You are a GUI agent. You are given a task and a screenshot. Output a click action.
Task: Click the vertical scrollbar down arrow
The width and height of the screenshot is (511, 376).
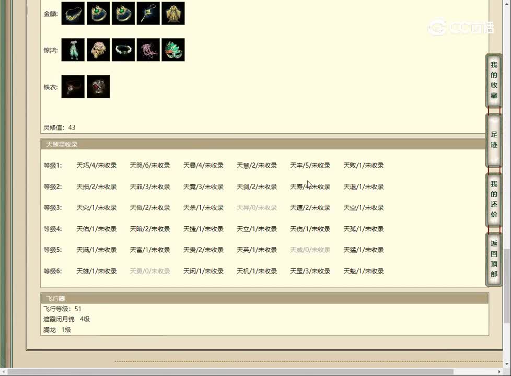[x=506, y=363]
